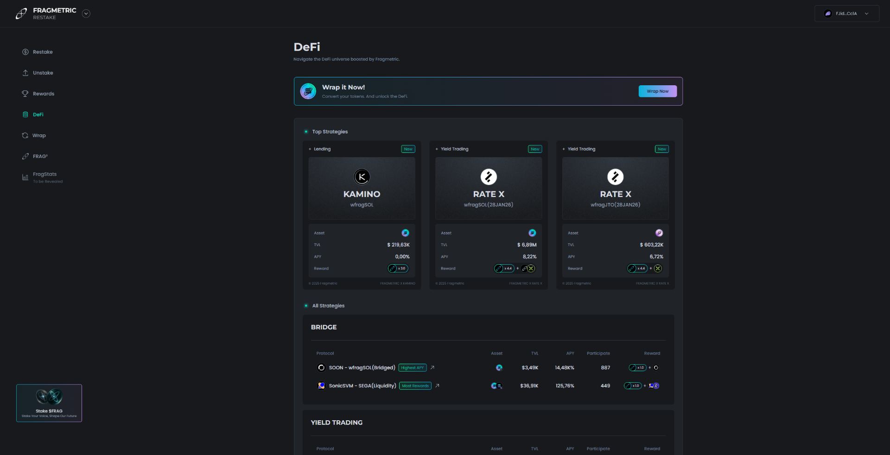
Task: Click the Stake $FRAG banner
Action: 49,403
